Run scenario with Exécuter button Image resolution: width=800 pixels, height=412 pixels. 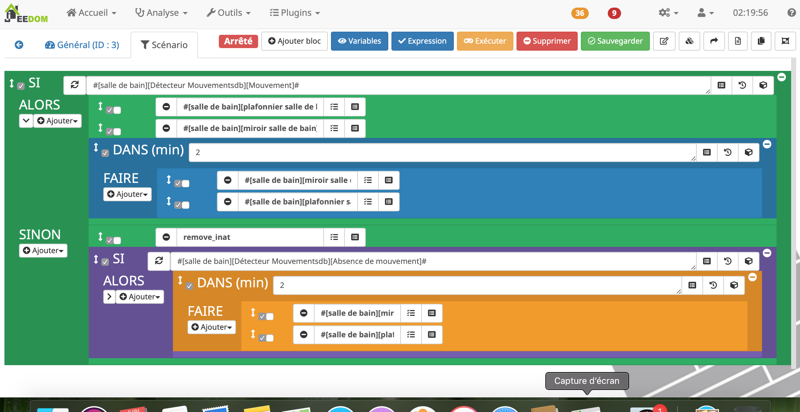point(485,41)
